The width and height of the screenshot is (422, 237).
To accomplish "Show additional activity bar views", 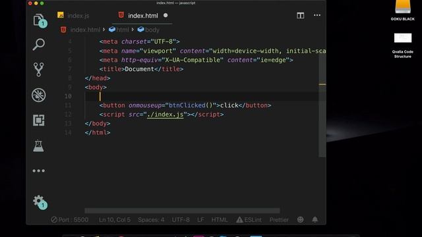I will click(x=39, y=171).
